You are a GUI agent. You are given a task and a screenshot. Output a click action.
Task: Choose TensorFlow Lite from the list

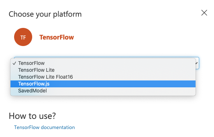click(x=103, y=70)
